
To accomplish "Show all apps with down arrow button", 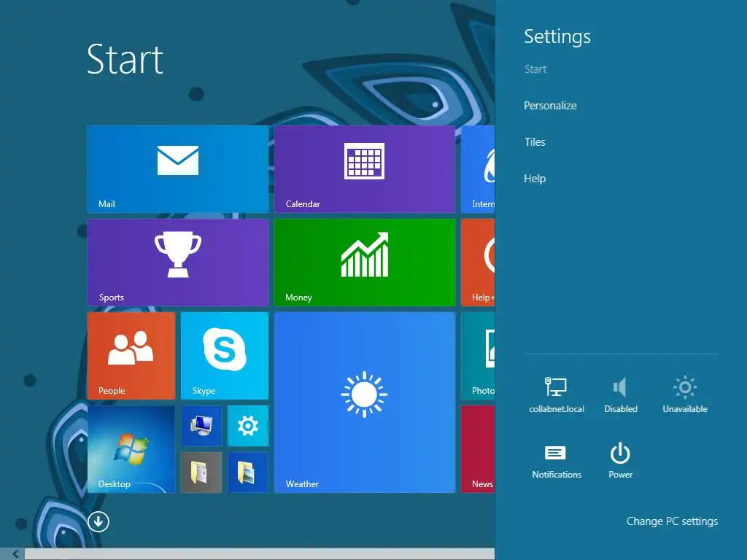I will (x=98, y=521).
